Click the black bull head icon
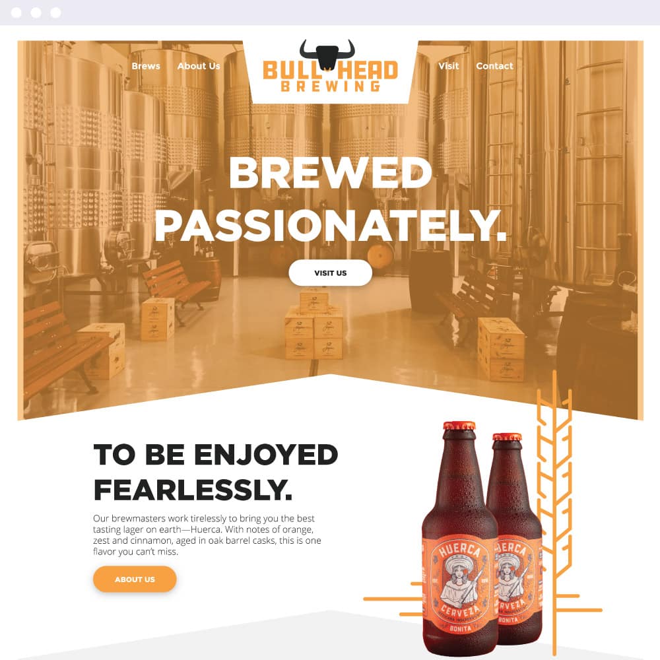This screenshot has height=660, width=660. click(x=327, y=54)
